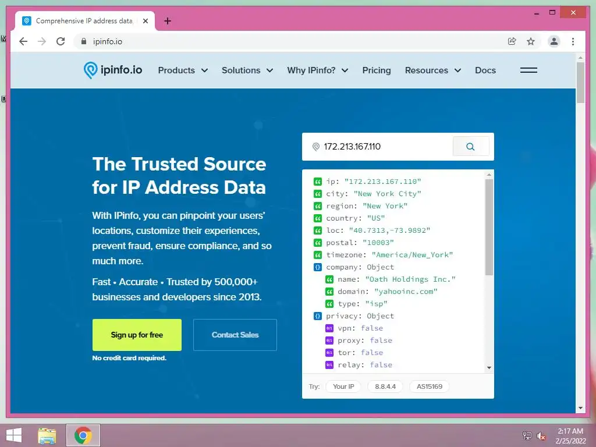Click the ipinfo.io logo
596x447 pixels.
coord(112,70)
